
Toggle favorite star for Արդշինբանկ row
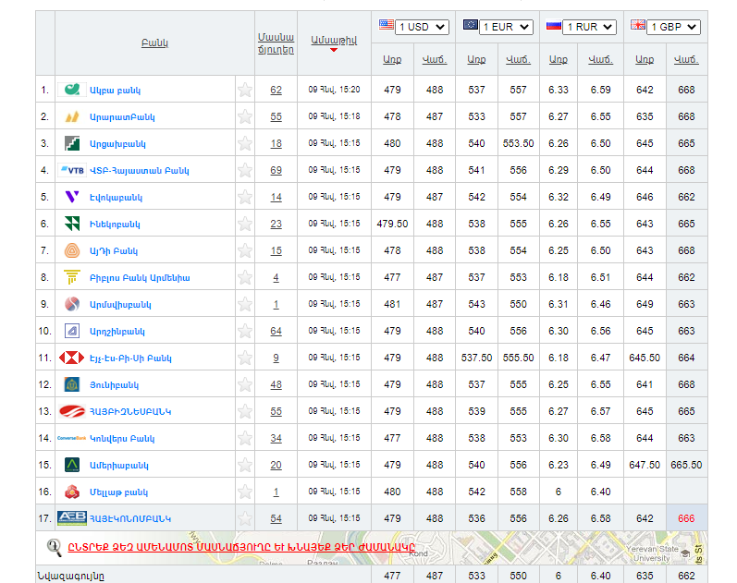pyautogui.click(x=244, y=331)
